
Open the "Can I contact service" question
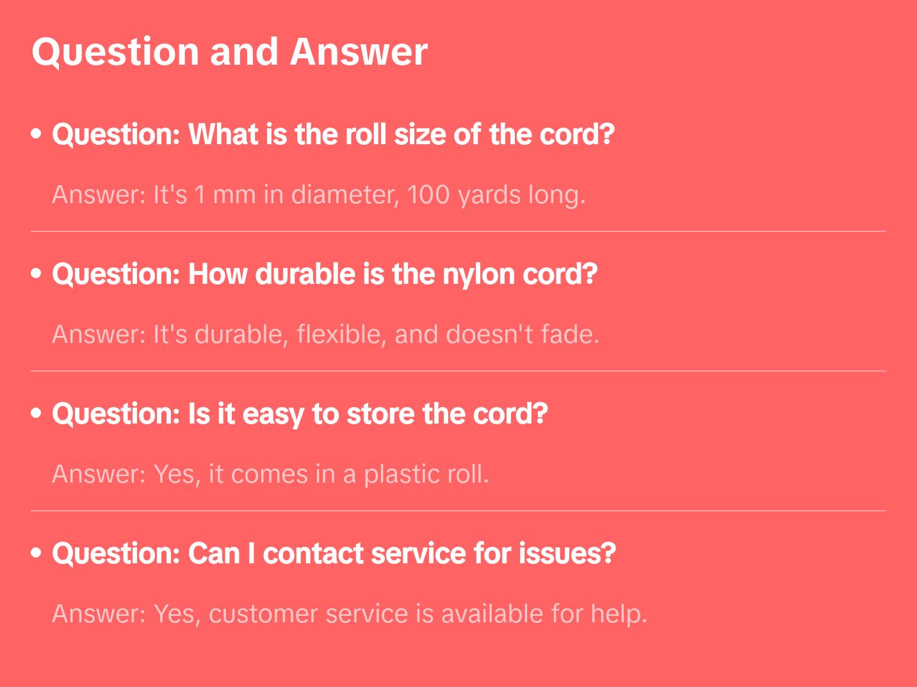coord(334,554)
